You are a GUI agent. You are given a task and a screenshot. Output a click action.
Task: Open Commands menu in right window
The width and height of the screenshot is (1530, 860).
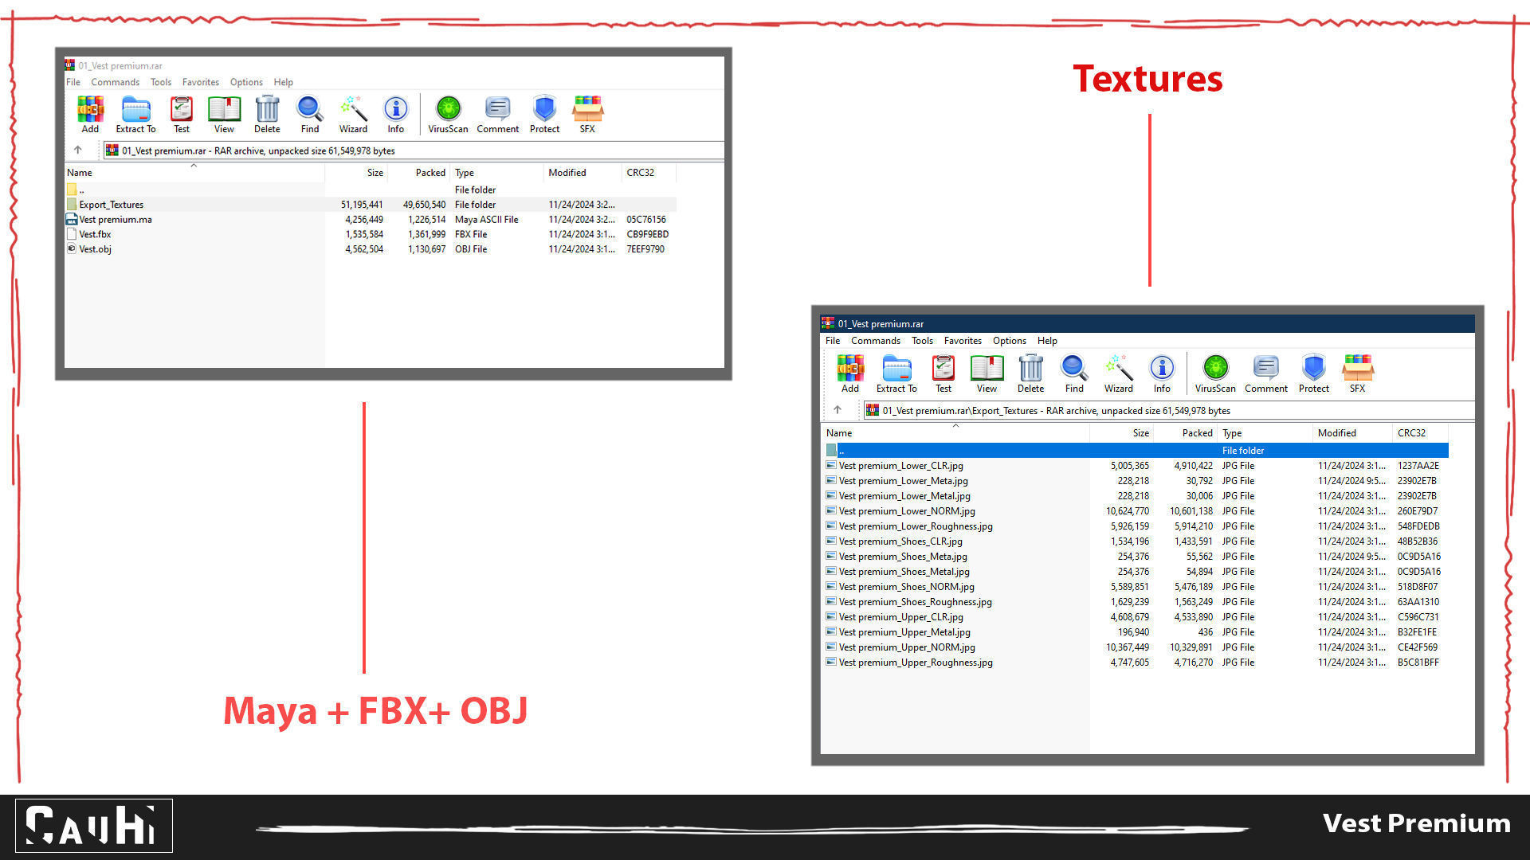click(875, 341)
